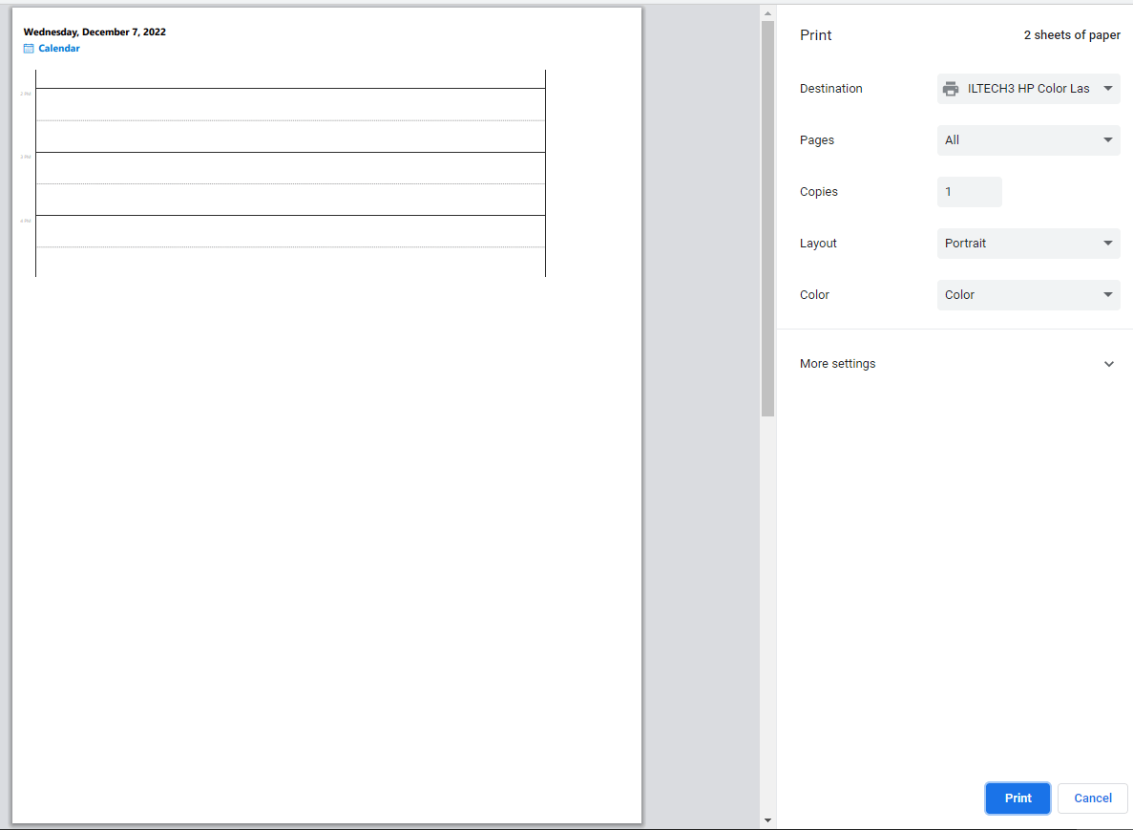Screen dimensions: 1133x830
Task: Click the preview scrollbar up arrow
Action: tap(767, 13)
